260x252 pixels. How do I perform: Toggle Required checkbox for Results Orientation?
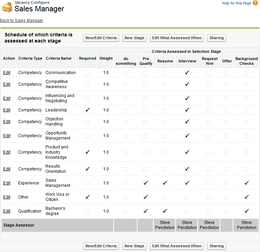(88, 169)
